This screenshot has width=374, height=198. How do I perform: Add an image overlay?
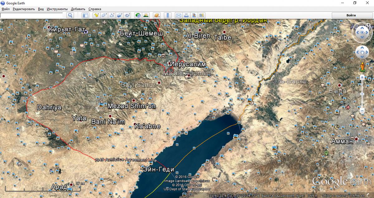(x=120, y=15)
